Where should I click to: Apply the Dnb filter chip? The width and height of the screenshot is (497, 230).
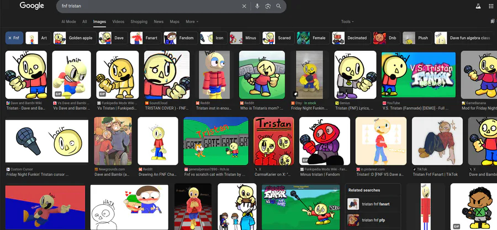point(387,38)
